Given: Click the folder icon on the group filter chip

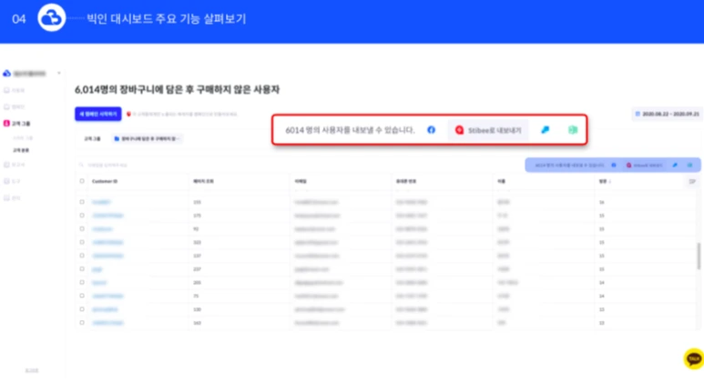Looking at the screenshot, I should coord(117,138).
